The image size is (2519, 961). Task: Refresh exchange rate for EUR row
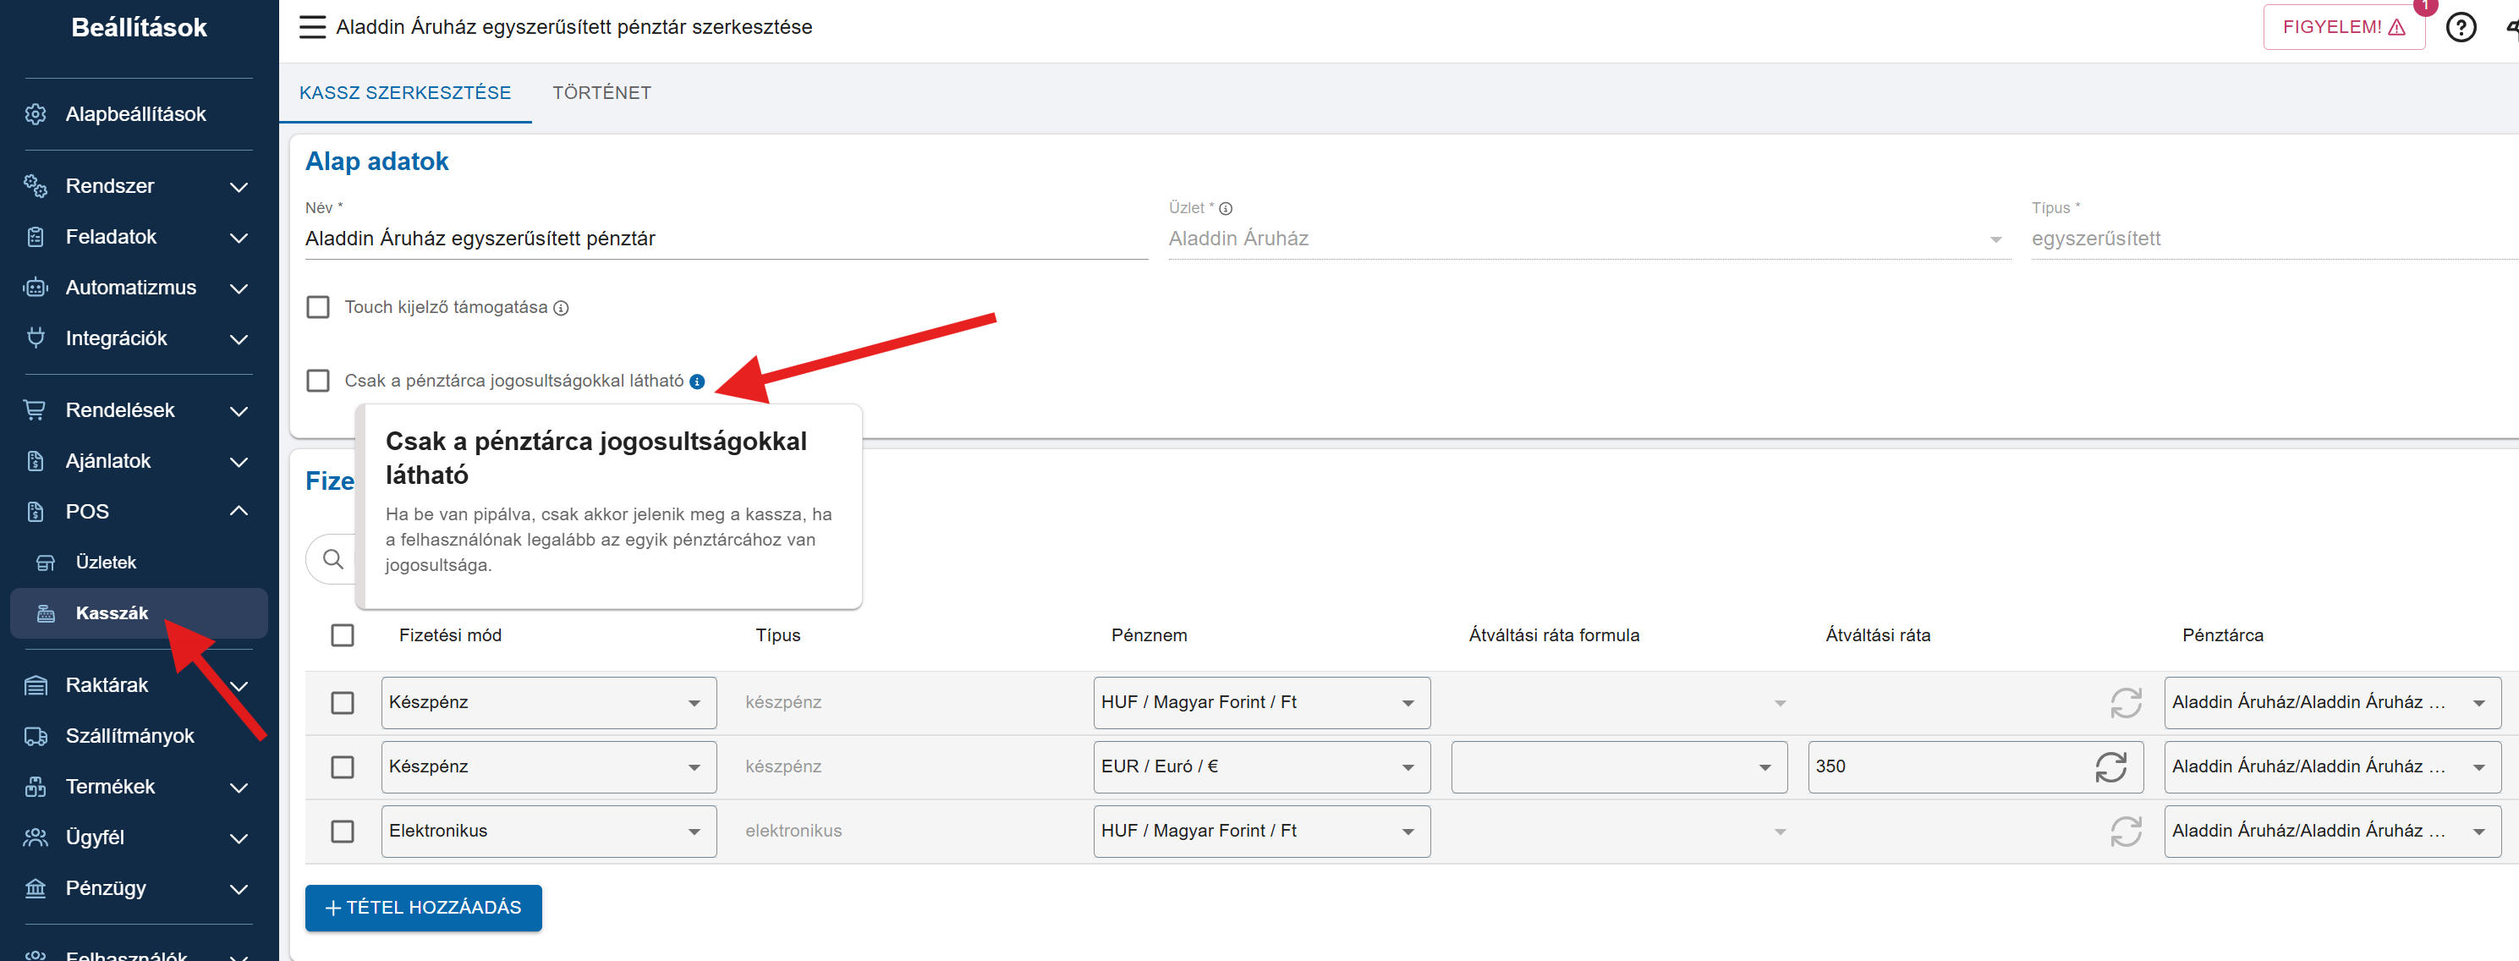(2110, 767)
